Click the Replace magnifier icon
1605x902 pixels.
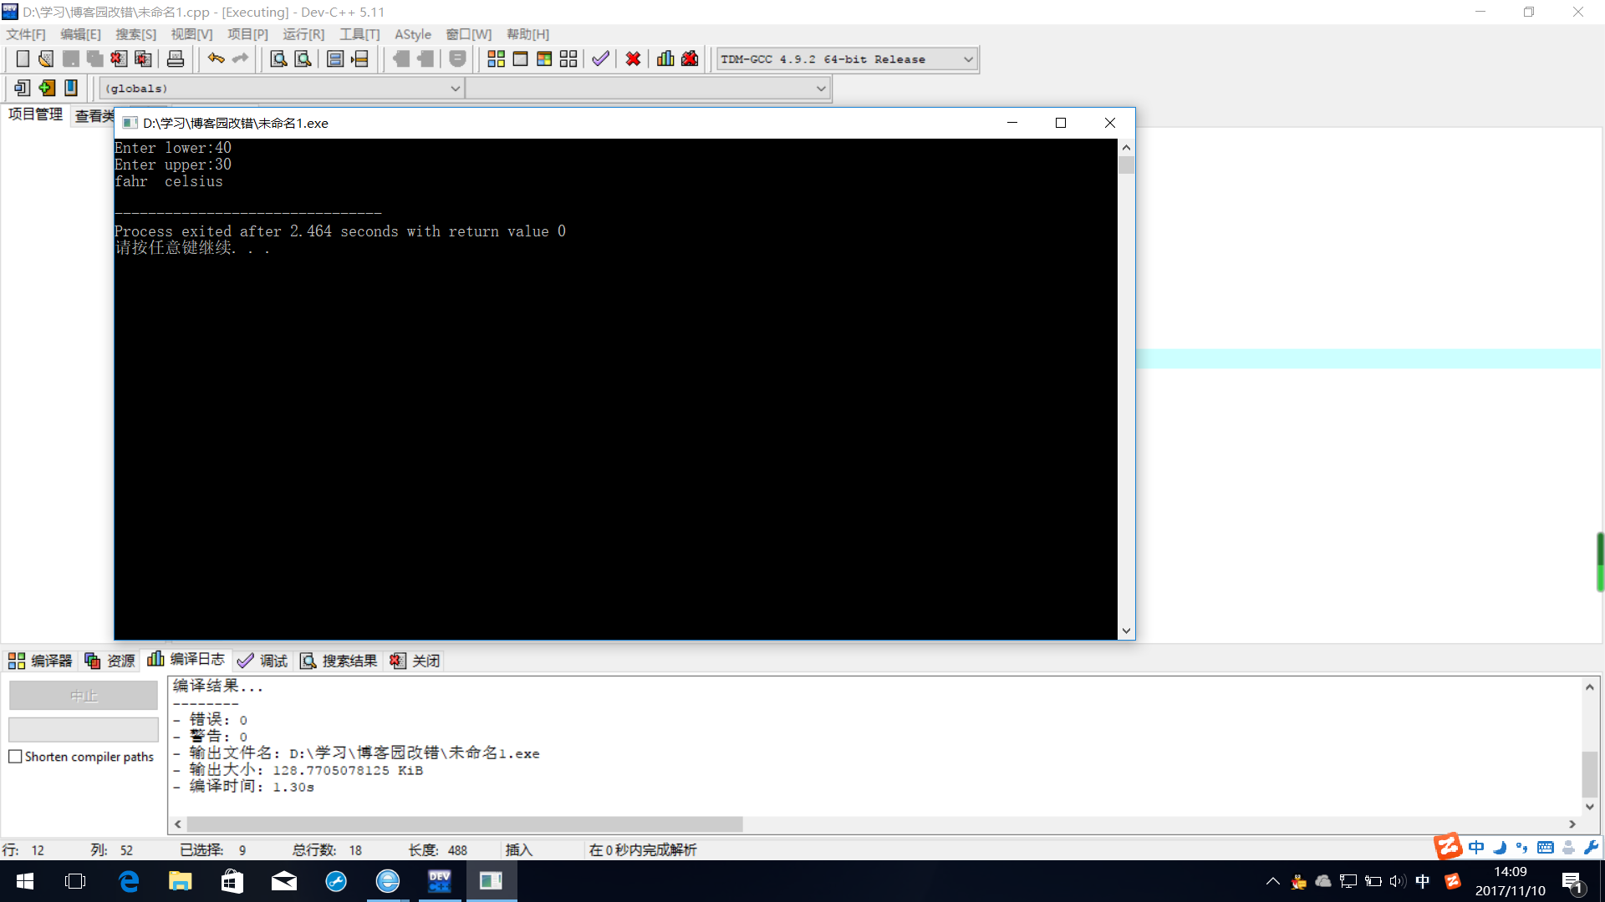303,59
